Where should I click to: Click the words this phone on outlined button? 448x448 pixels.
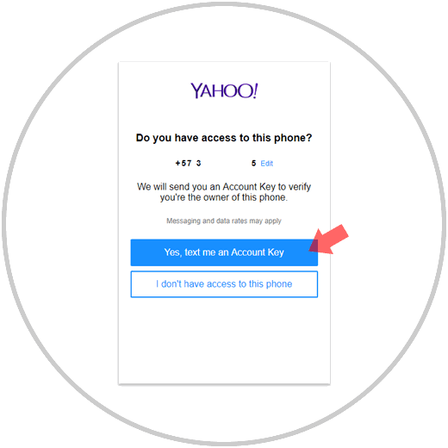pos(271,284)
